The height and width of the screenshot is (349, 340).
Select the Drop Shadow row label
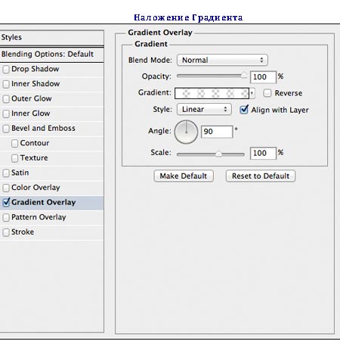36,69
